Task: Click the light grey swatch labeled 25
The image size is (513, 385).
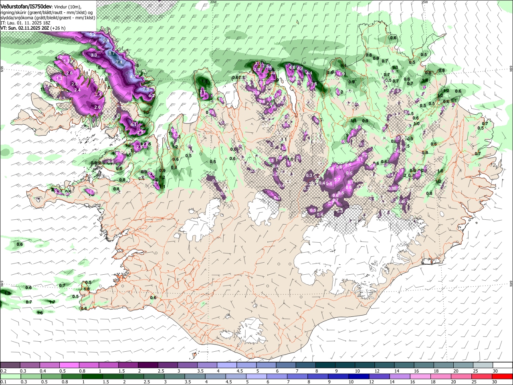Action: (482, 365)
